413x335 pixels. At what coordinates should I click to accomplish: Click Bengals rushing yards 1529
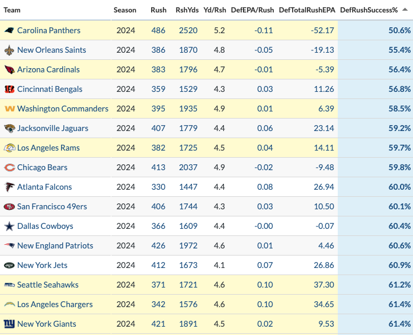tap(188, 89)
